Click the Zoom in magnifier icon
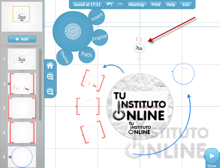The width and height of the screenshot is (220, 168). (x=50, y=76)
